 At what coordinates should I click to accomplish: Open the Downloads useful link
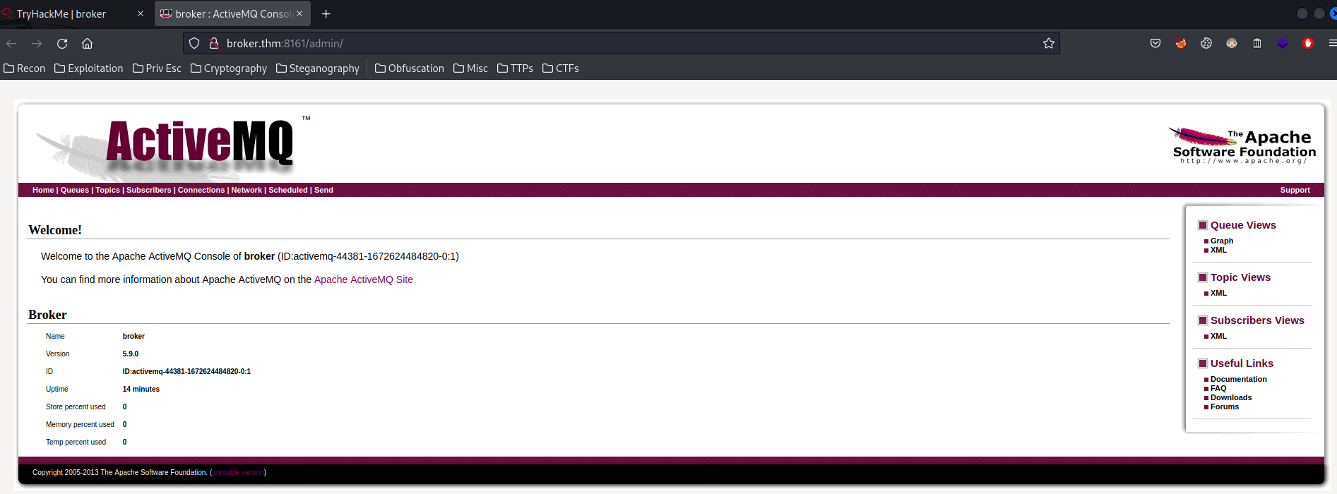(1231, 397)
